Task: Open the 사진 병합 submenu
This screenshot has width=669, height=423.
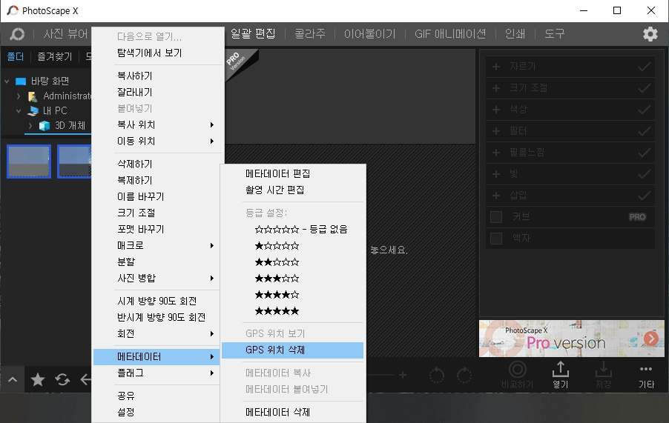Action: point(157,278)
